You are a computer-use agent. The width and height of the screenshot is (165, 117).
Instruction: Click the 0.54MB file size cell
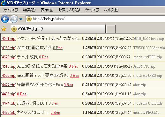89,94
